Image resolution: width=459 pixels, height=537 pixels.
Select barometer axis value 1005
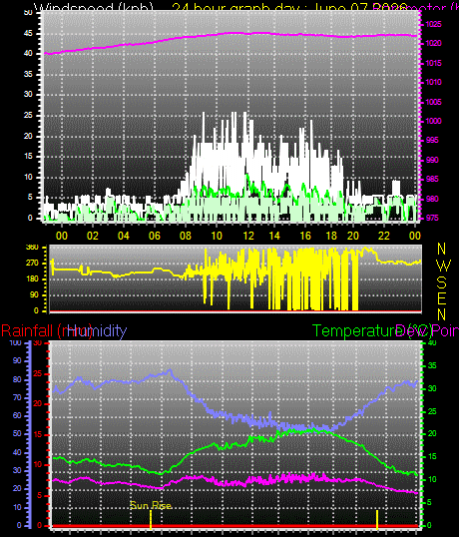point(434,102)
